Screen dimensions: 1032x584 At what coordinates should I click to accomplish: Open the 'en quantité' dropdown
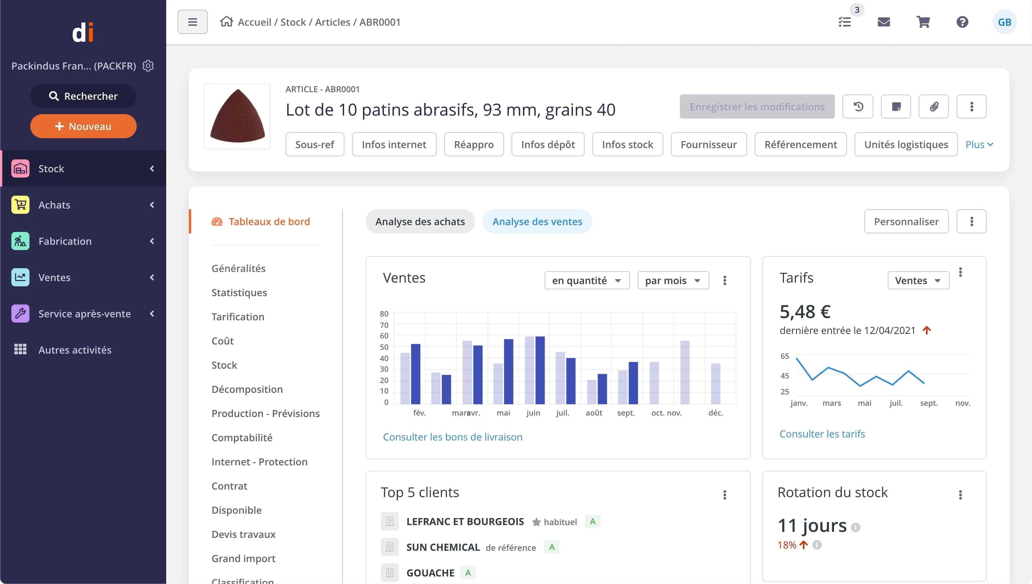pos(587,280)
